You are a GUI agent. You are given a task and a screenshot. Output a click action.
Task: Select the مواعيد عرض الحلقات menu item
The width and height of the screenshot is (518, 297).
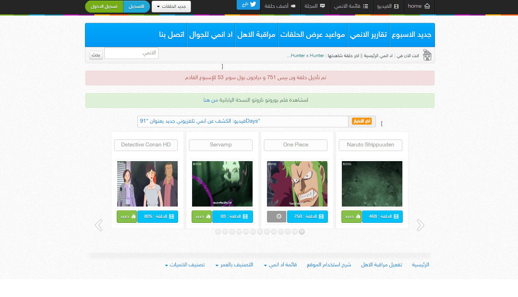click(x=313, y=35)
